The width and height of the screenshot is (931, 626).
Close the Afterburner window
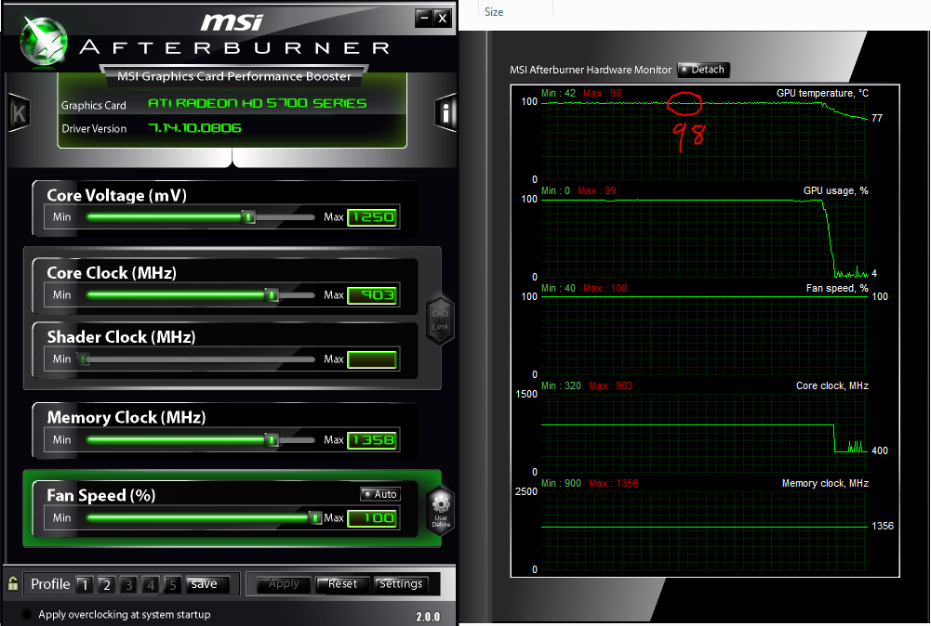(x=443, y=18)
